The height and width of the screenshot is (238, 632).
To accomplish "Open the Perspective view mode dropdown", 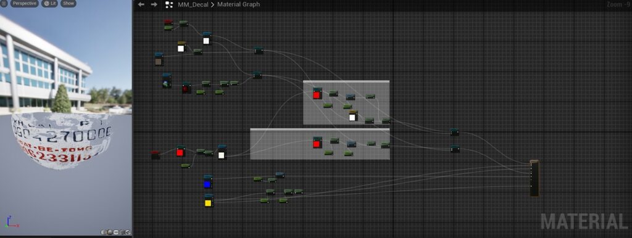I will coord(24,3).
